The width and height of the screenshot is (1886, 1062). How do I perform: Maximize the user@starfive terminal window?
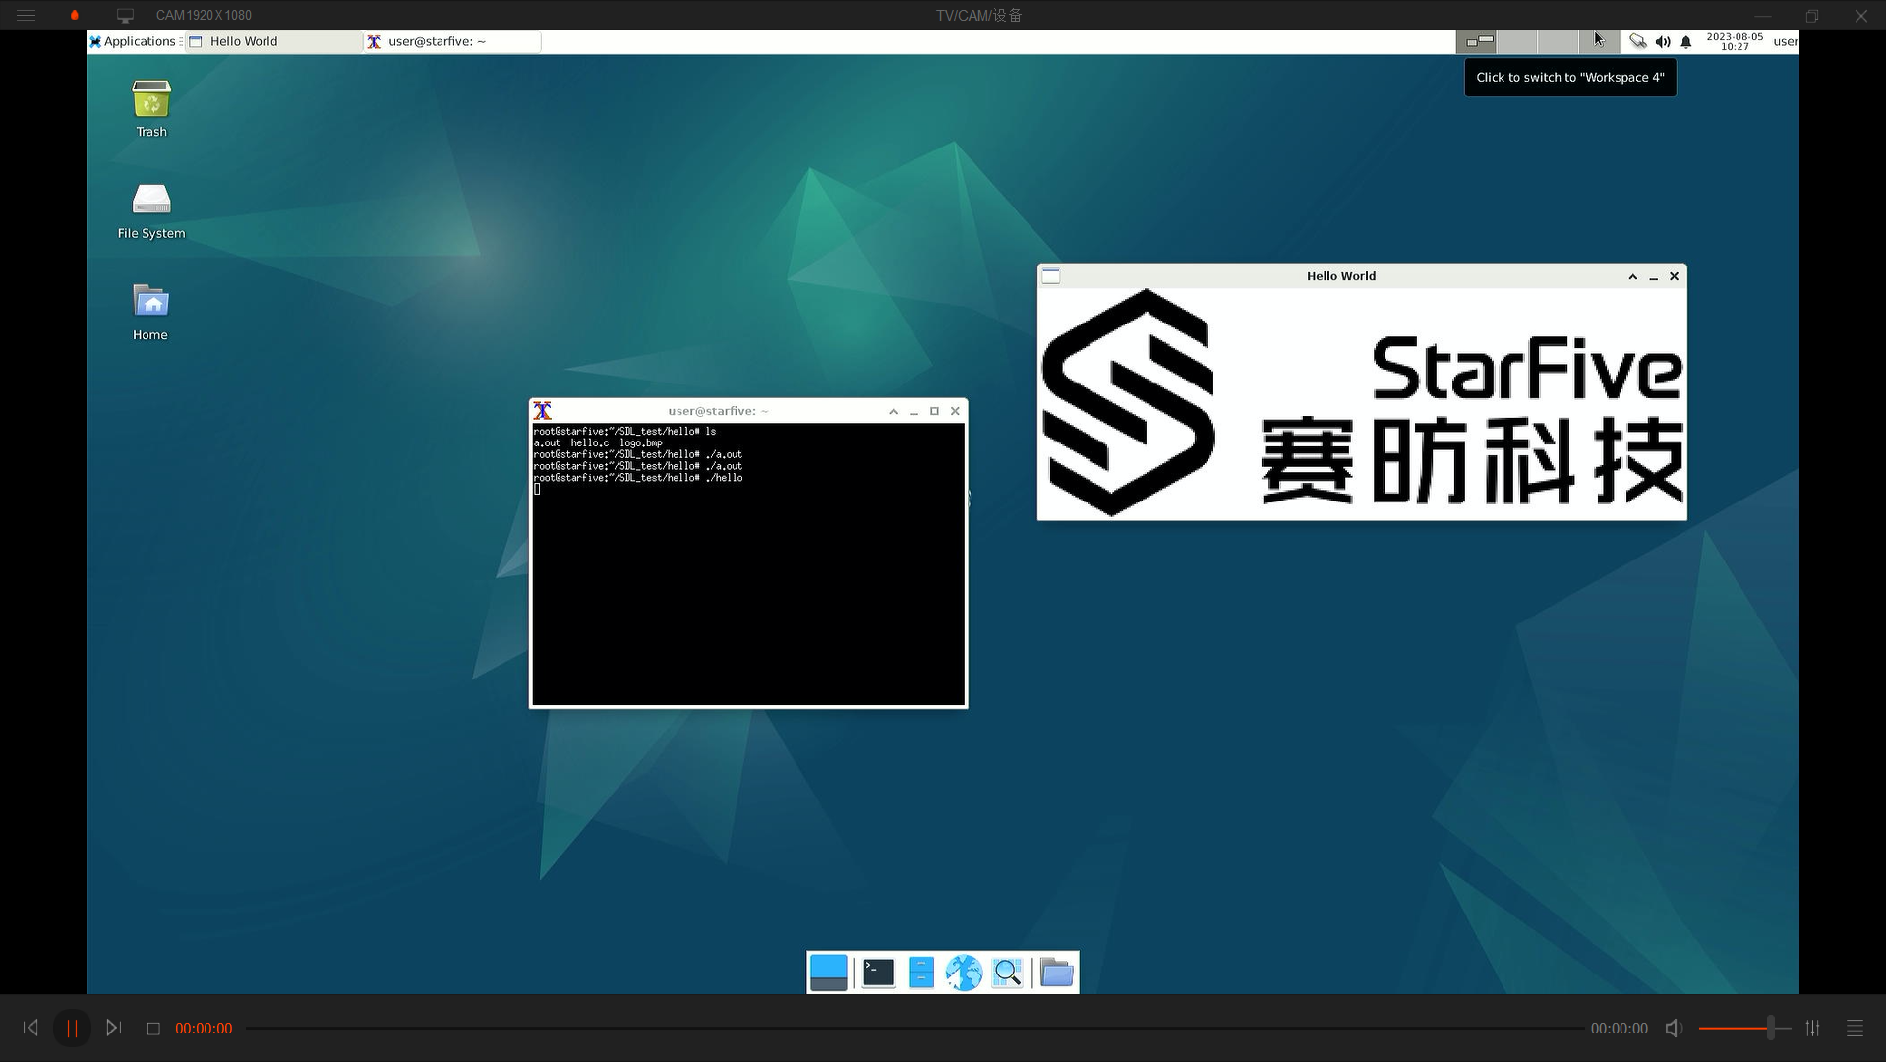[x=934, y=412]
